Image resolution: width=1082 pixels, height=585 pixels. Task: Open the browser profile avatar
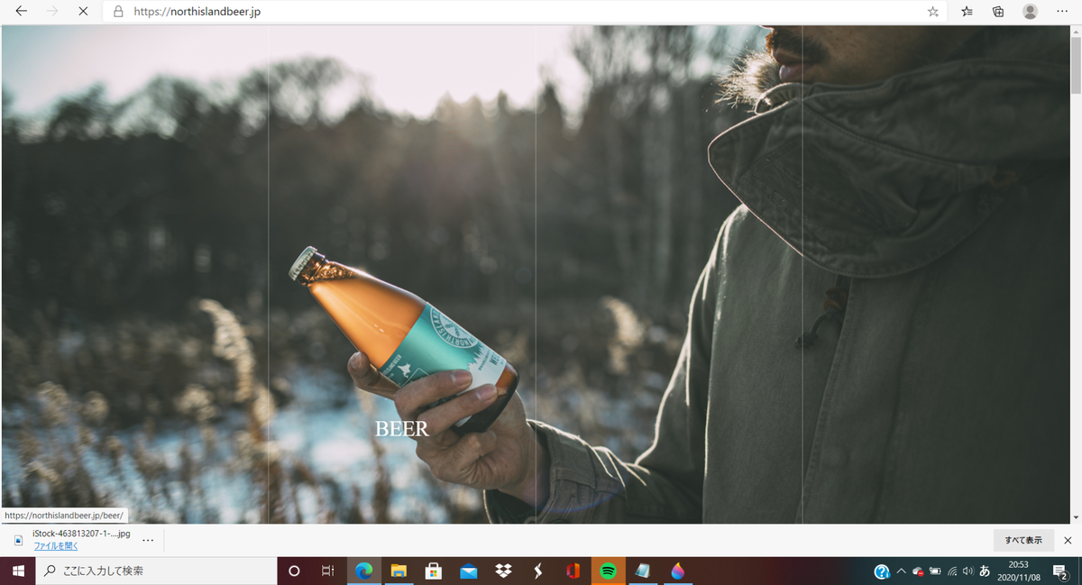click(1030, 12)
